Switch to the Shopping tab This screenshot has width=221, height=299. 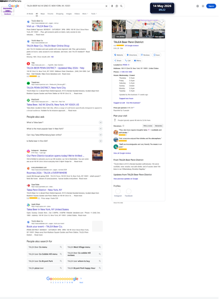pos(60,14)
